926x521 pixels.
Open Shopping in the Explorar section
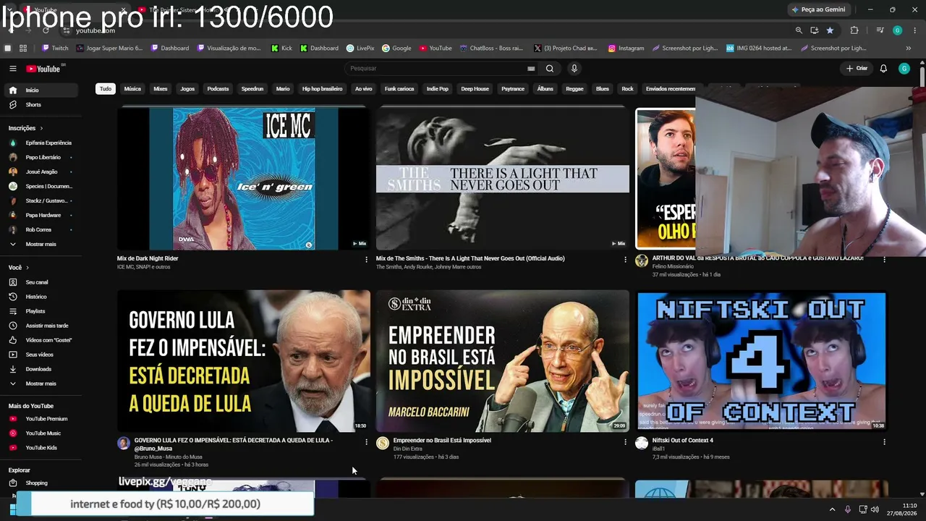(x=41, y=483)
